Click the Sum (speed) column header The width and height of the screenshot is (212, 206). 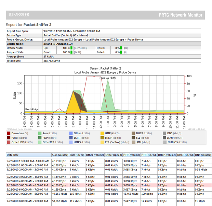(77, 155)
